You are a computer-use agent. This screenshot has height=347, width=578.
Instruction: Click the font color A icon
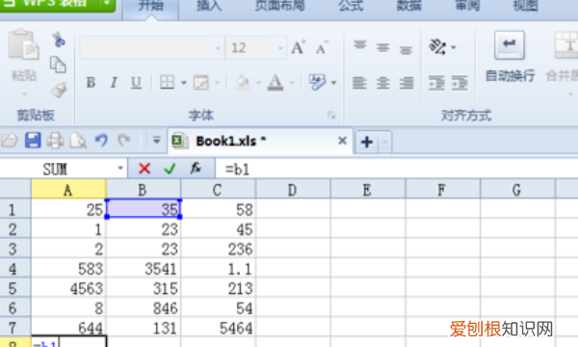click(276, 82)
